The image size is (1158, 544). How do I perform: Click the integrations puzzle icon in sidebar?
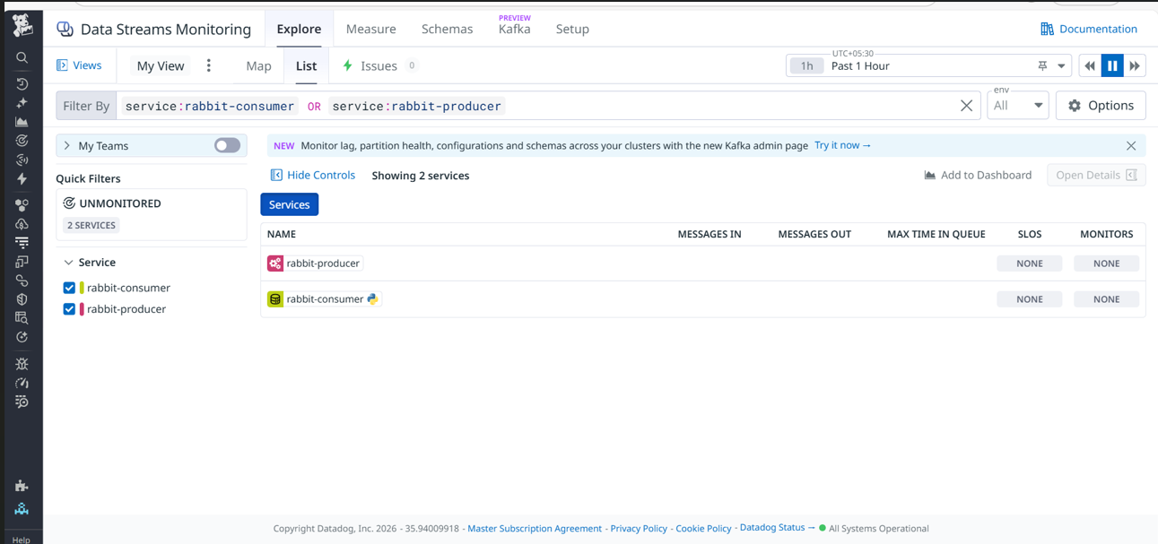(22, 486)
